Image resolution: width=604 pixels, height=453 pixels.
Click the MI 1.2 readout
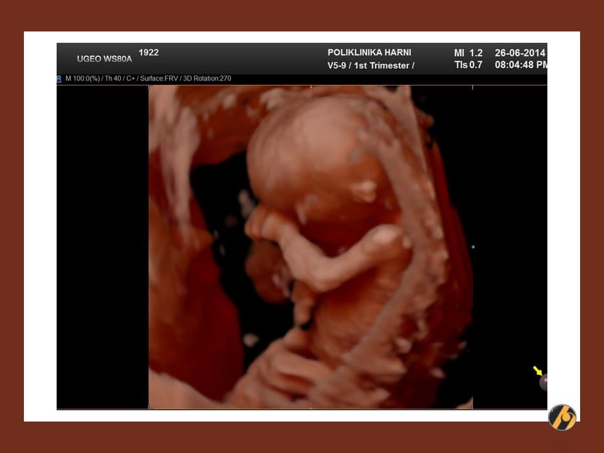(468, 53)
